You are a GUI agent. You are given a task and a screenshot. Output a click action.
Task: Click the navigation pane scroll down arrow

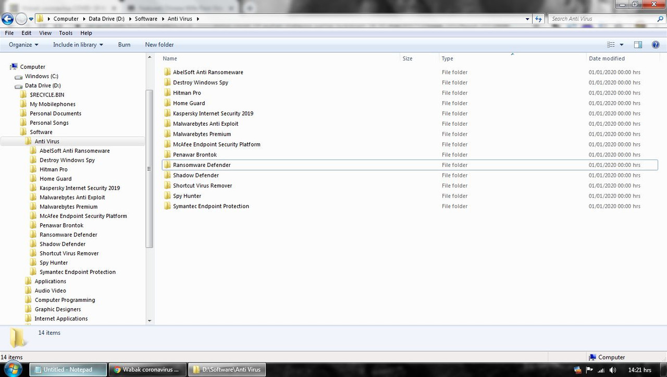150,321
